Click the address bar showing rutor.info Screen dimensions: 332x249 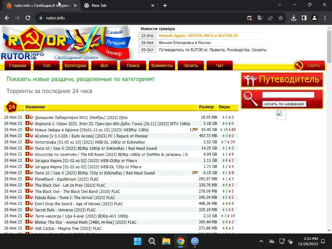tap(140, 18)
